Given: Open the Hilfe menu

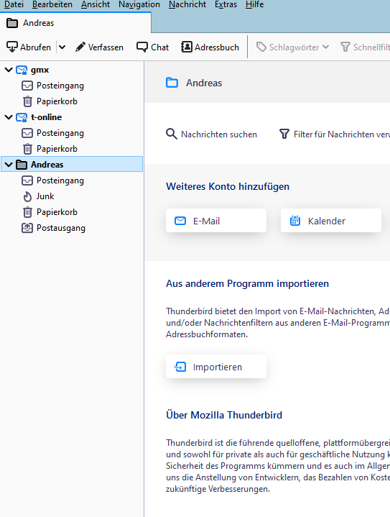Looking at the screenshot, I should (255, 4).
